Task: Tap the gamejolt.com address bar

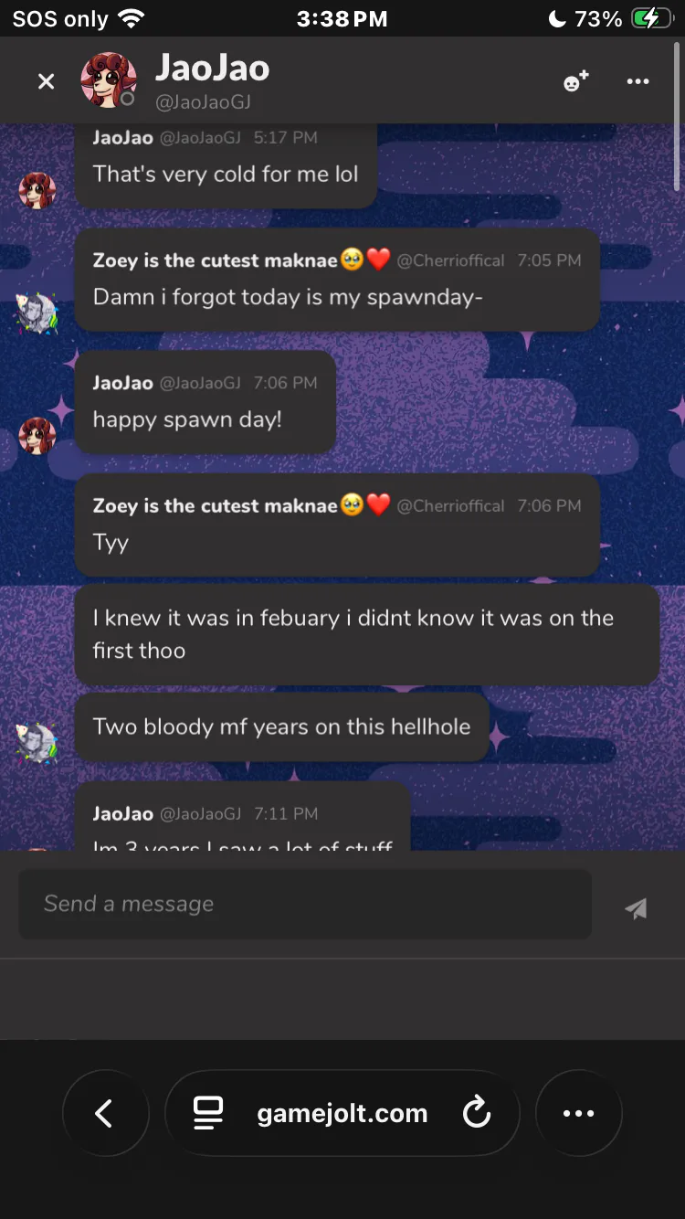Action: pos(342,1113)
